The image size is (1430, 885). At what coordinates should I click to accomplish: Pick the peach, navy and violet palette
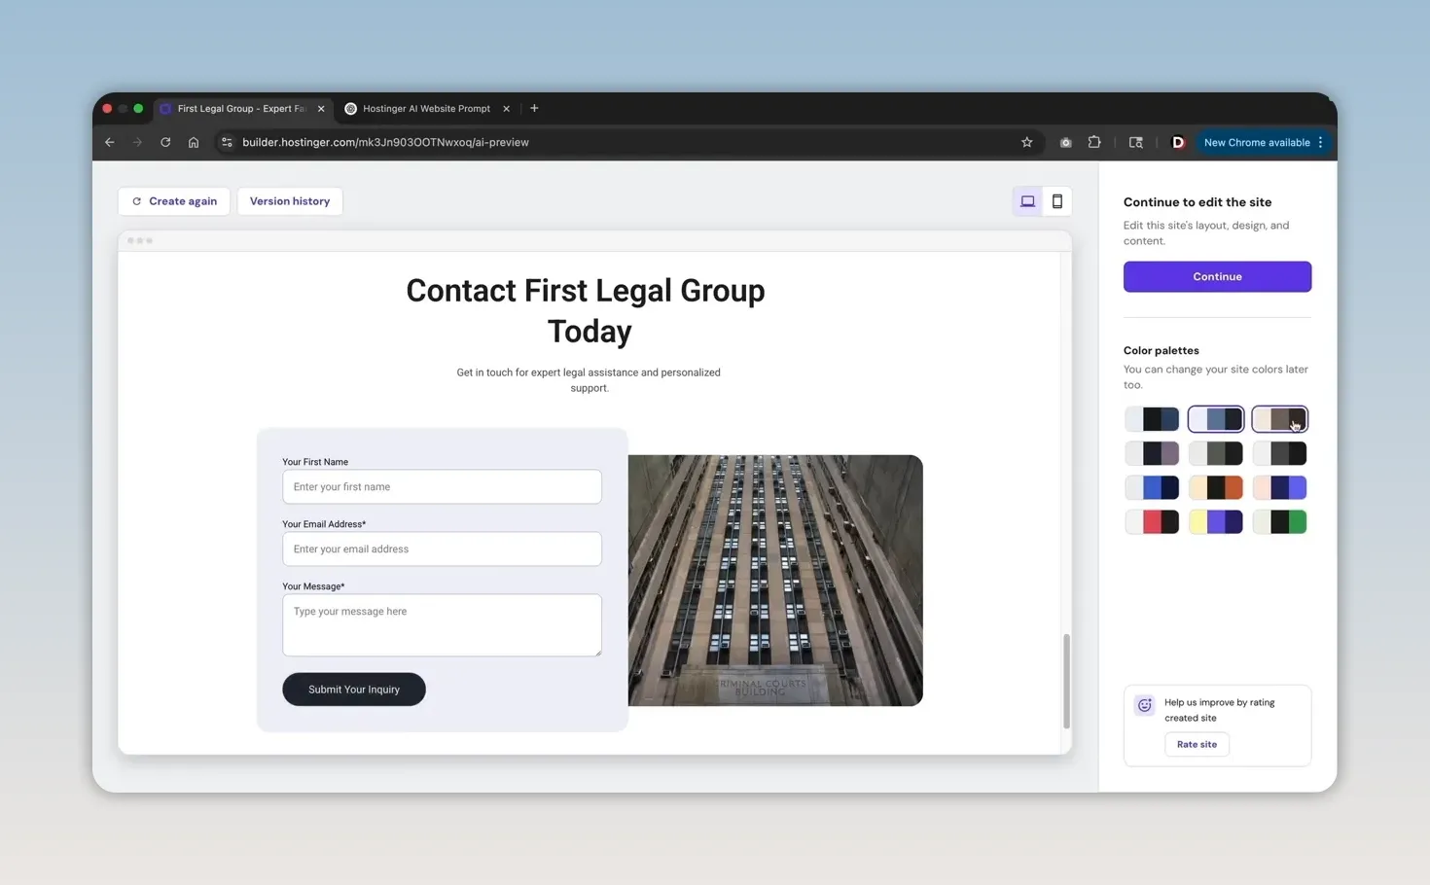point(1279,487)
